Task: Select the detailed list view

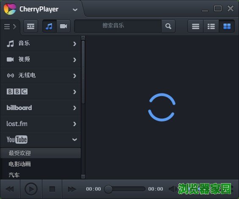Action: coord(211,26)
